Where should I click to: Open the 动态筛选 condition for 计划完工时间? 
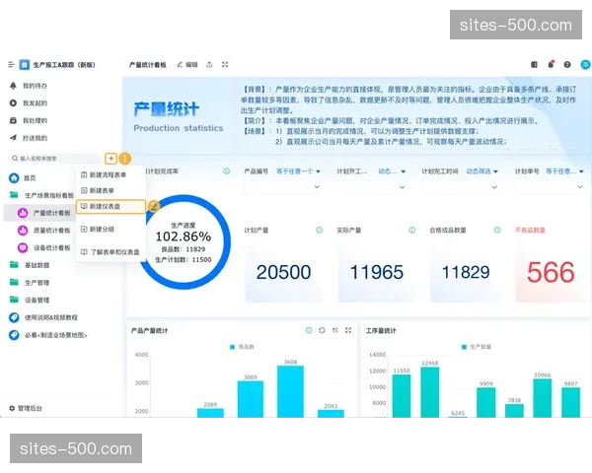[482, 171]
